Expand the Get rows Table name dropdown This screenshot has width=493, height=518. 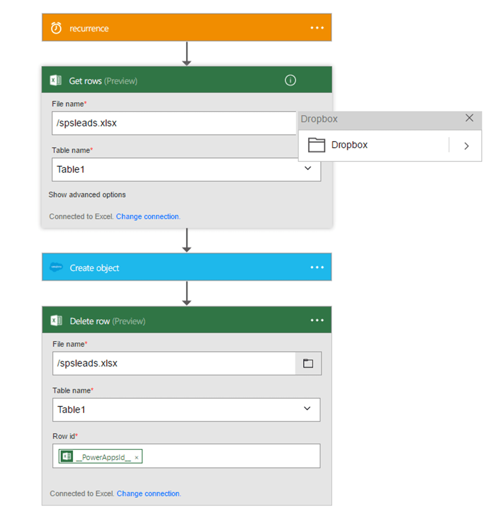coord(308,169)
